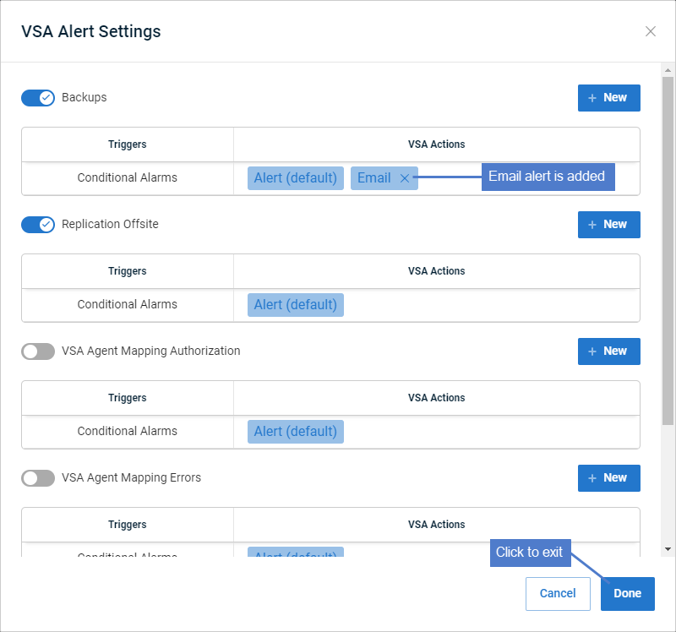The image size is (676, 632).
Task: Click VSA Agent Mapping Errors label
Action: pyautogui.click(x=131, y=477)
